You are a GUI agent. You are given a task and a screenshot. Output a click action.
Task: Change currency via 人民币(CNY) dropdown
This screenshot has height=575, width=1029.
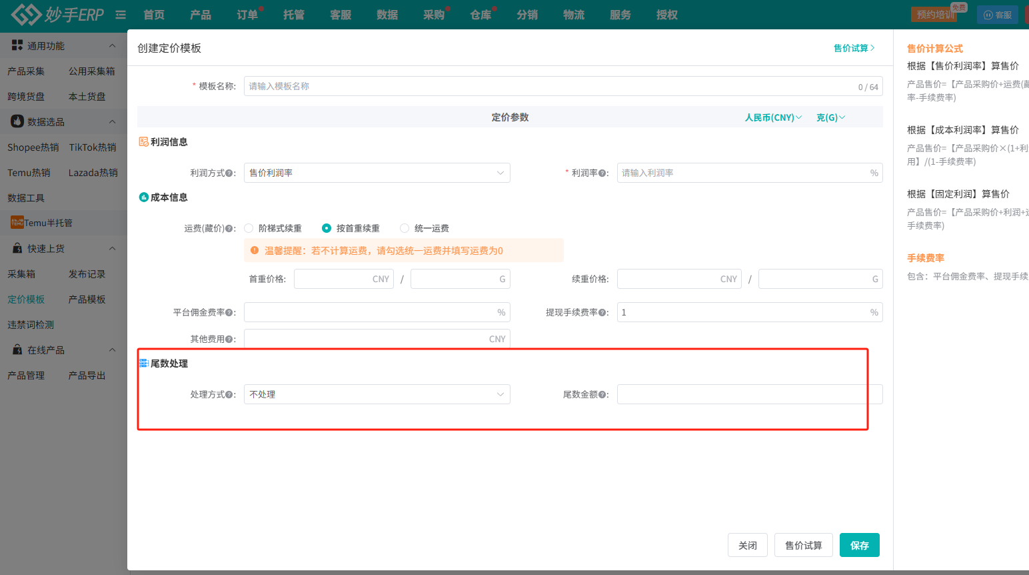773,117
